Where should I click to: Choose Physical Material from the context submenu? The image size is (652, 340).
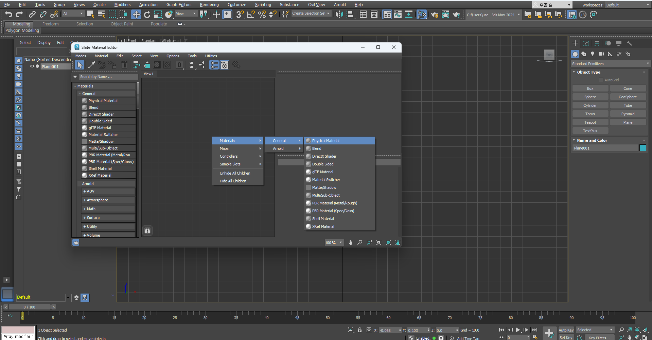(x=325, y=141)
